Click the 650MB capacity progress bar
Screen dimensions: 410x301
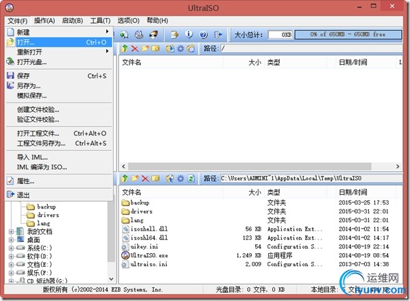tap(348, 34)
